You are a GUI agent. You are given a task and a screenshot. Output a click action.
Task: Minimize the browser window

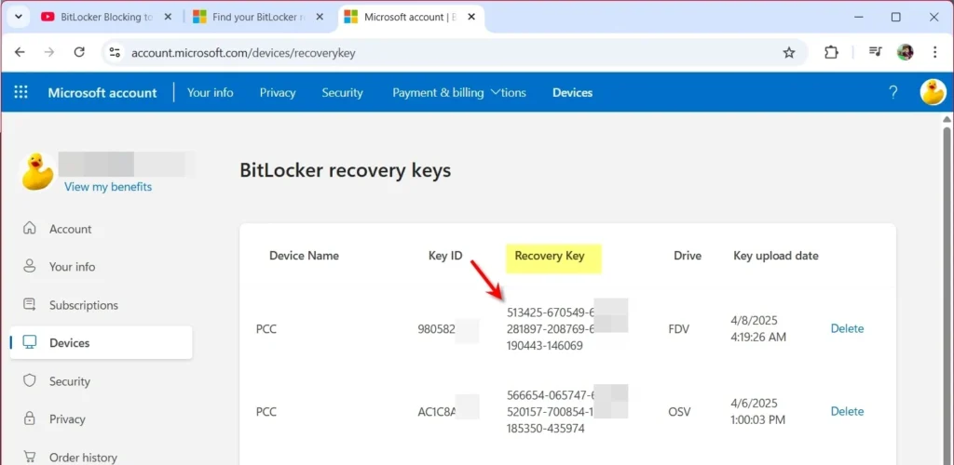[858, 17]
